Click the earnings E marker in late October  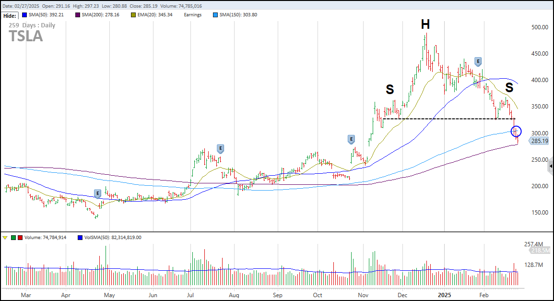(x=351, y=139)
